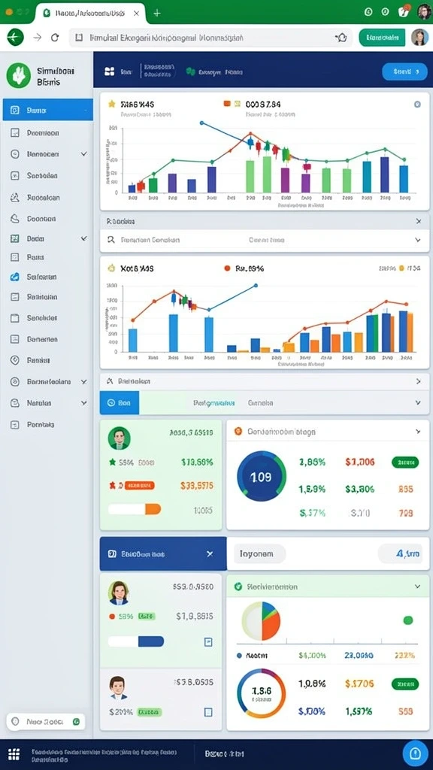The height and width of the screenshot is (770, 433).
Task: Click the grid icon in the navy header
Action: coord(110,71)
